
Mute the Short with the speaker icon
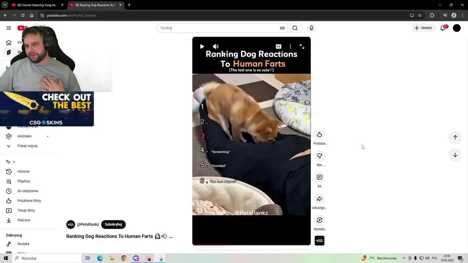click(x=216, y=46)
